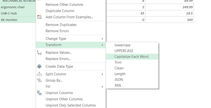Expand the Change Type submenu arrow
Screen dimensions: 211x108
click(102, 39)
